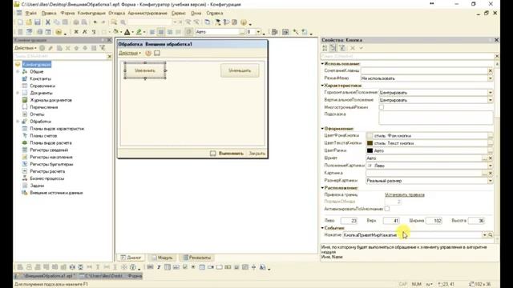Switch to the Реквизиты tab
The width and height of the screenshot is (513, 288).
197,258
